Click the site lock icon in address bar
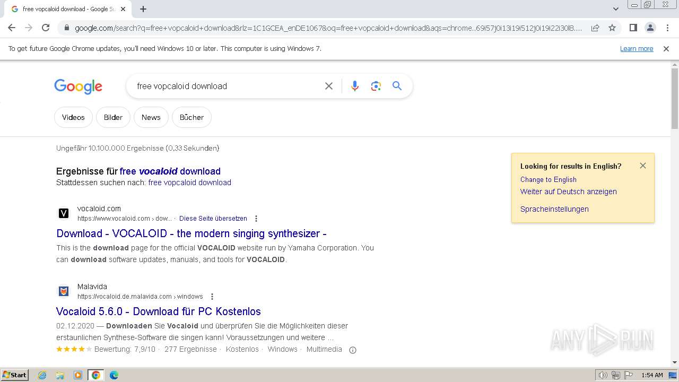679x382 pixels. [66, 28]
